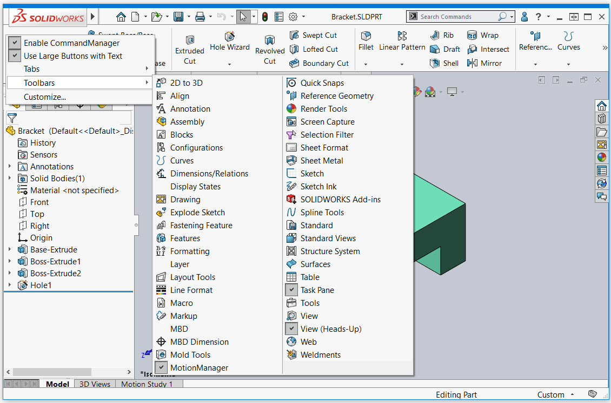This screenshot has height=403, width=611.
Task: Uncheck Enable CommandManager
Action: [x=71, y=43]
